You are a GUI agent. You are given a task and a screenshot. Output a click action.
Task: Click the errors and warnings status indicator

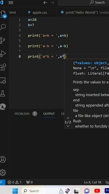point(15,182)
